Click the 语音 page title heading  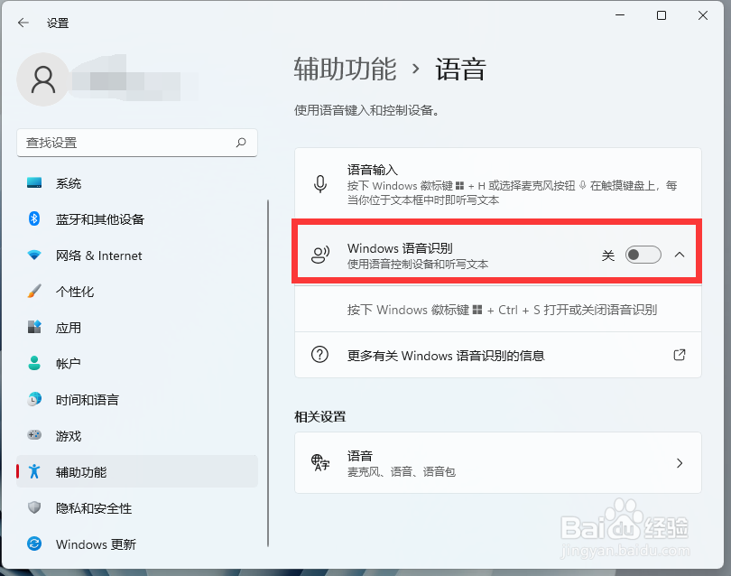pos(460,69)
